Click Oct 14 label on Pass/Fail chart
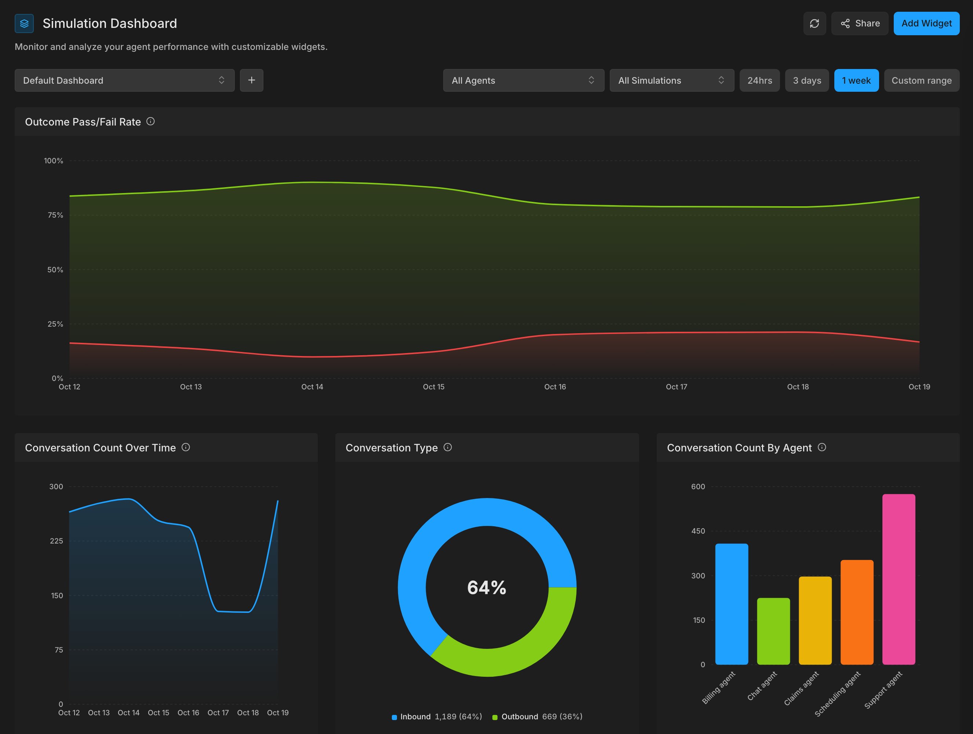This screenshot has height=734, width=973. [312, 387]
